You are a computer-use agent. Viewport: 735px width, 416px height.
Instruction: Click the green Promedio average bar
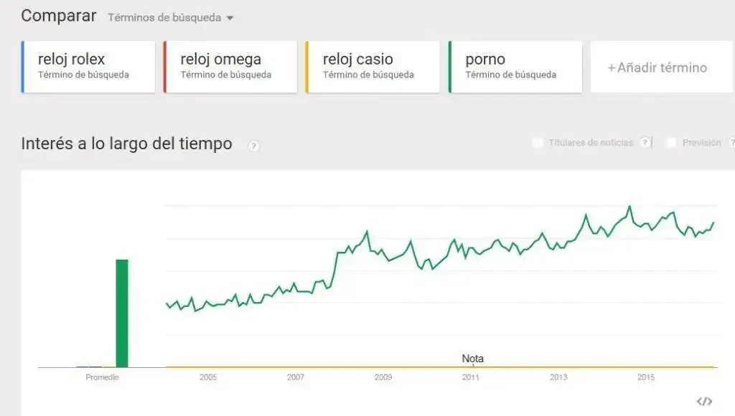[122, 308]
